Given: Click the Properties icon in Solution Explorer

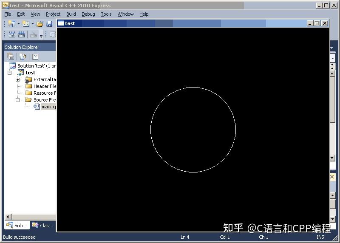Looking at the screenshot, I should (11, 57).
